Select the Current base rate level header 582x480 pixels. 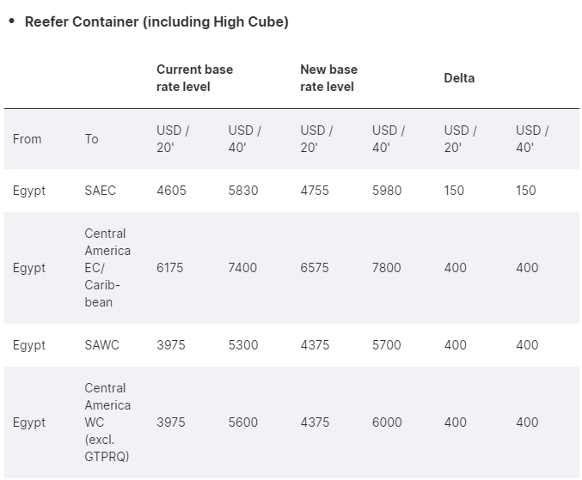(194, 78)
